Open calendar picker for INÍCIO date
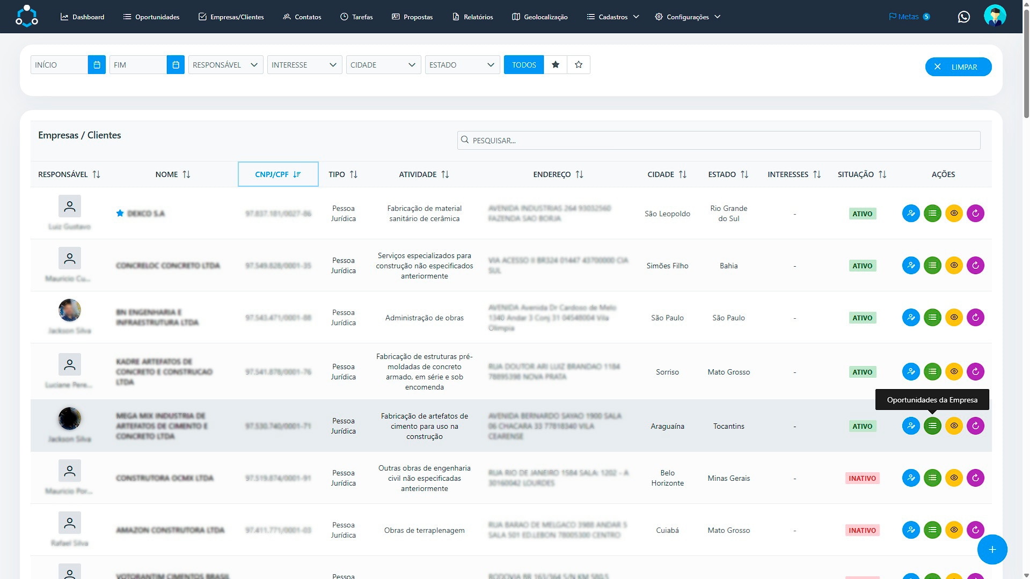 [97, 65]
